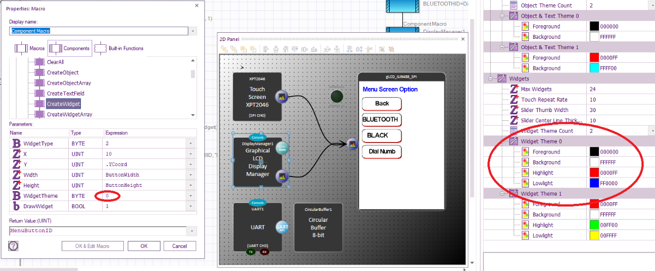The height and width of the screenshot is (271, 655).
Task: Click the BLACK button on LCD preview
Action: coord(382,135)
